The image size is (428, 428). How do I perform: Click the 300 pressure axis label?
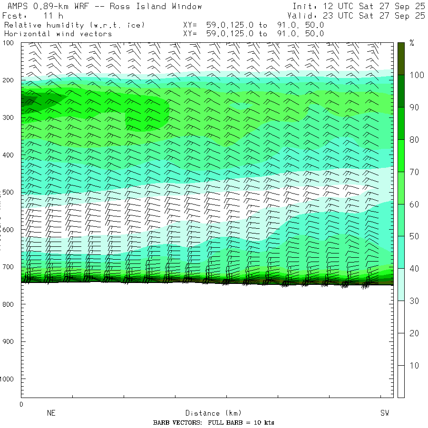coord(8,117)
